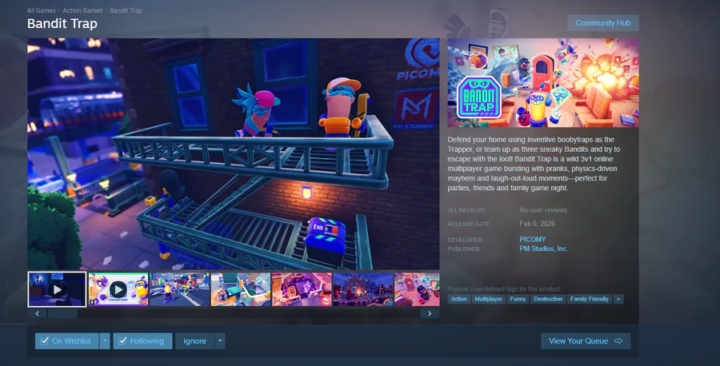Click the Ignore button

pyautogui.click(x=194, y=340)
